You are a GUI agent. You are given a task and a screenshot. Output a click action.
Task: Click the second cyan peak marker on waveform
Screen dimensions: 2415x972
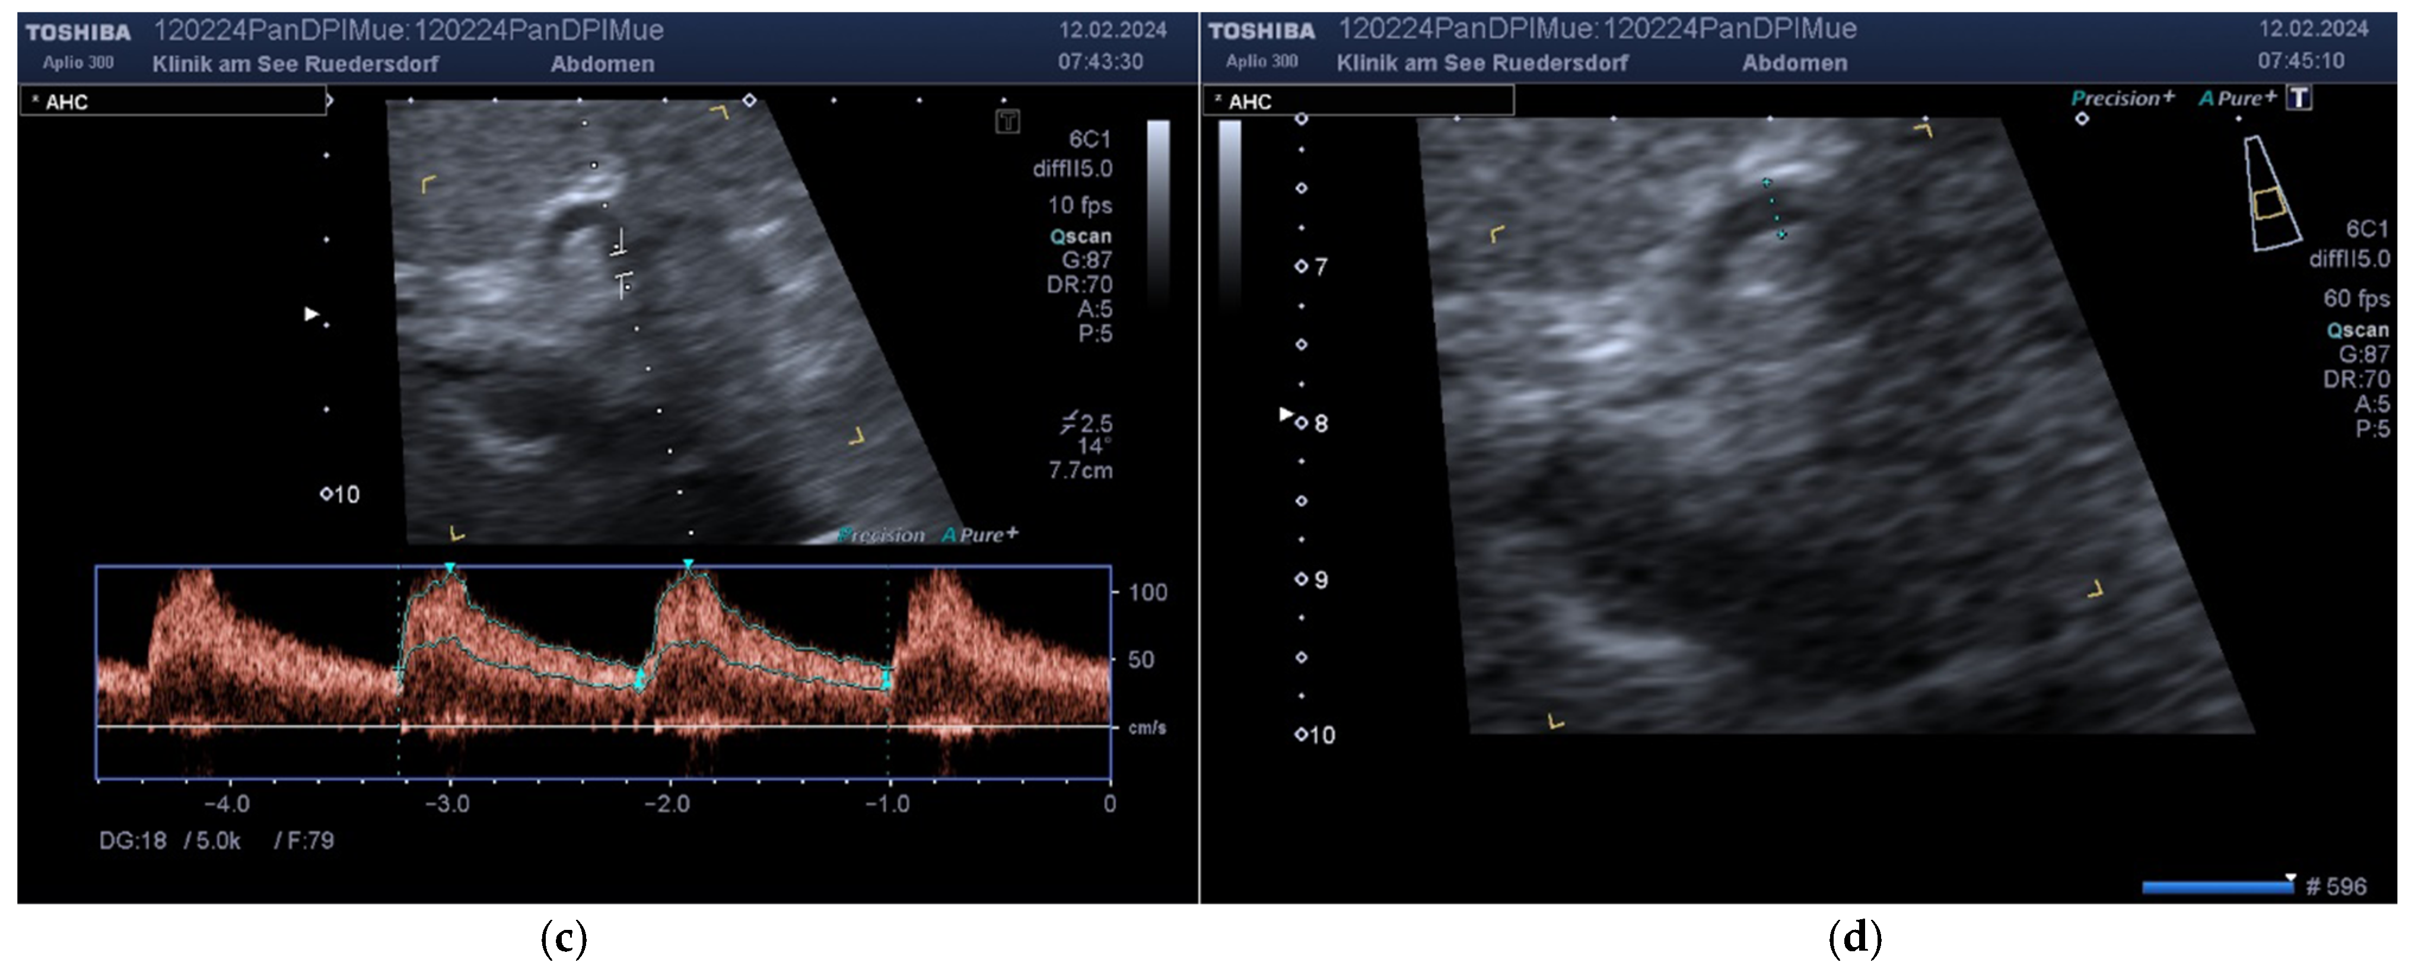pyautogui.click(x=688, y=564)
